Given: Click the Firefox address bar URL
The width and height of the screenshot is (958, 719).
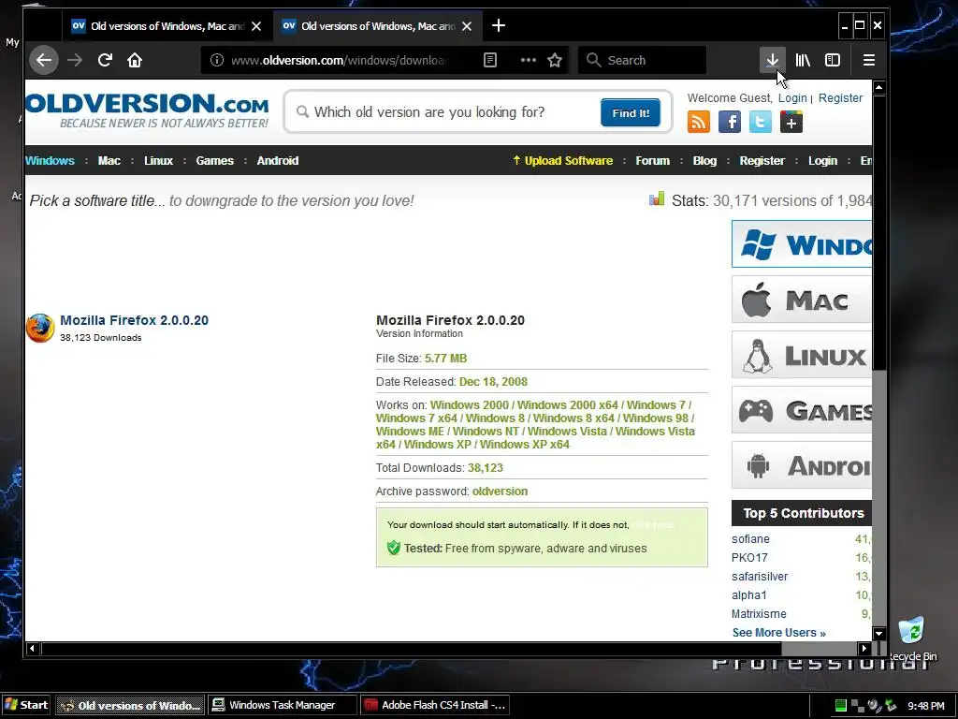Looking at the screenshot, I should (x=340, y=60).
